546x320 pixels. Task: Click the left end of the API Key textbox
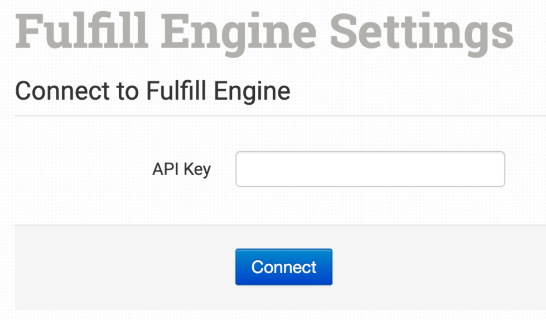click(x=245, y=169)
